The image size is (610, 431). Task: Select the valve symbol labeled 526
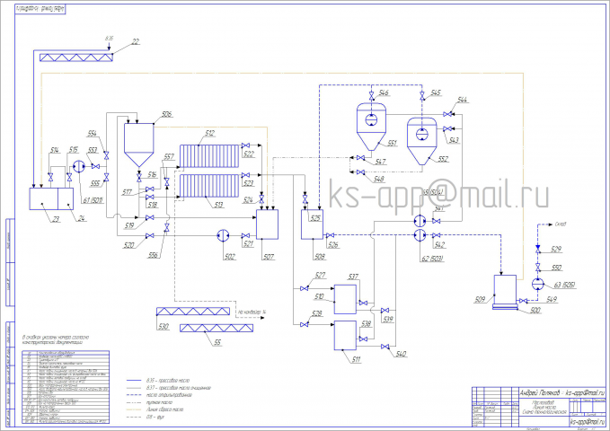[x=330, y=235]
